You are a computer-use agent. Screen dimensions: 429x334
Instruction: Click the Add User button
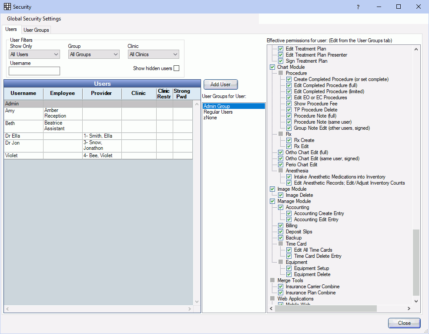click(221, 84)
